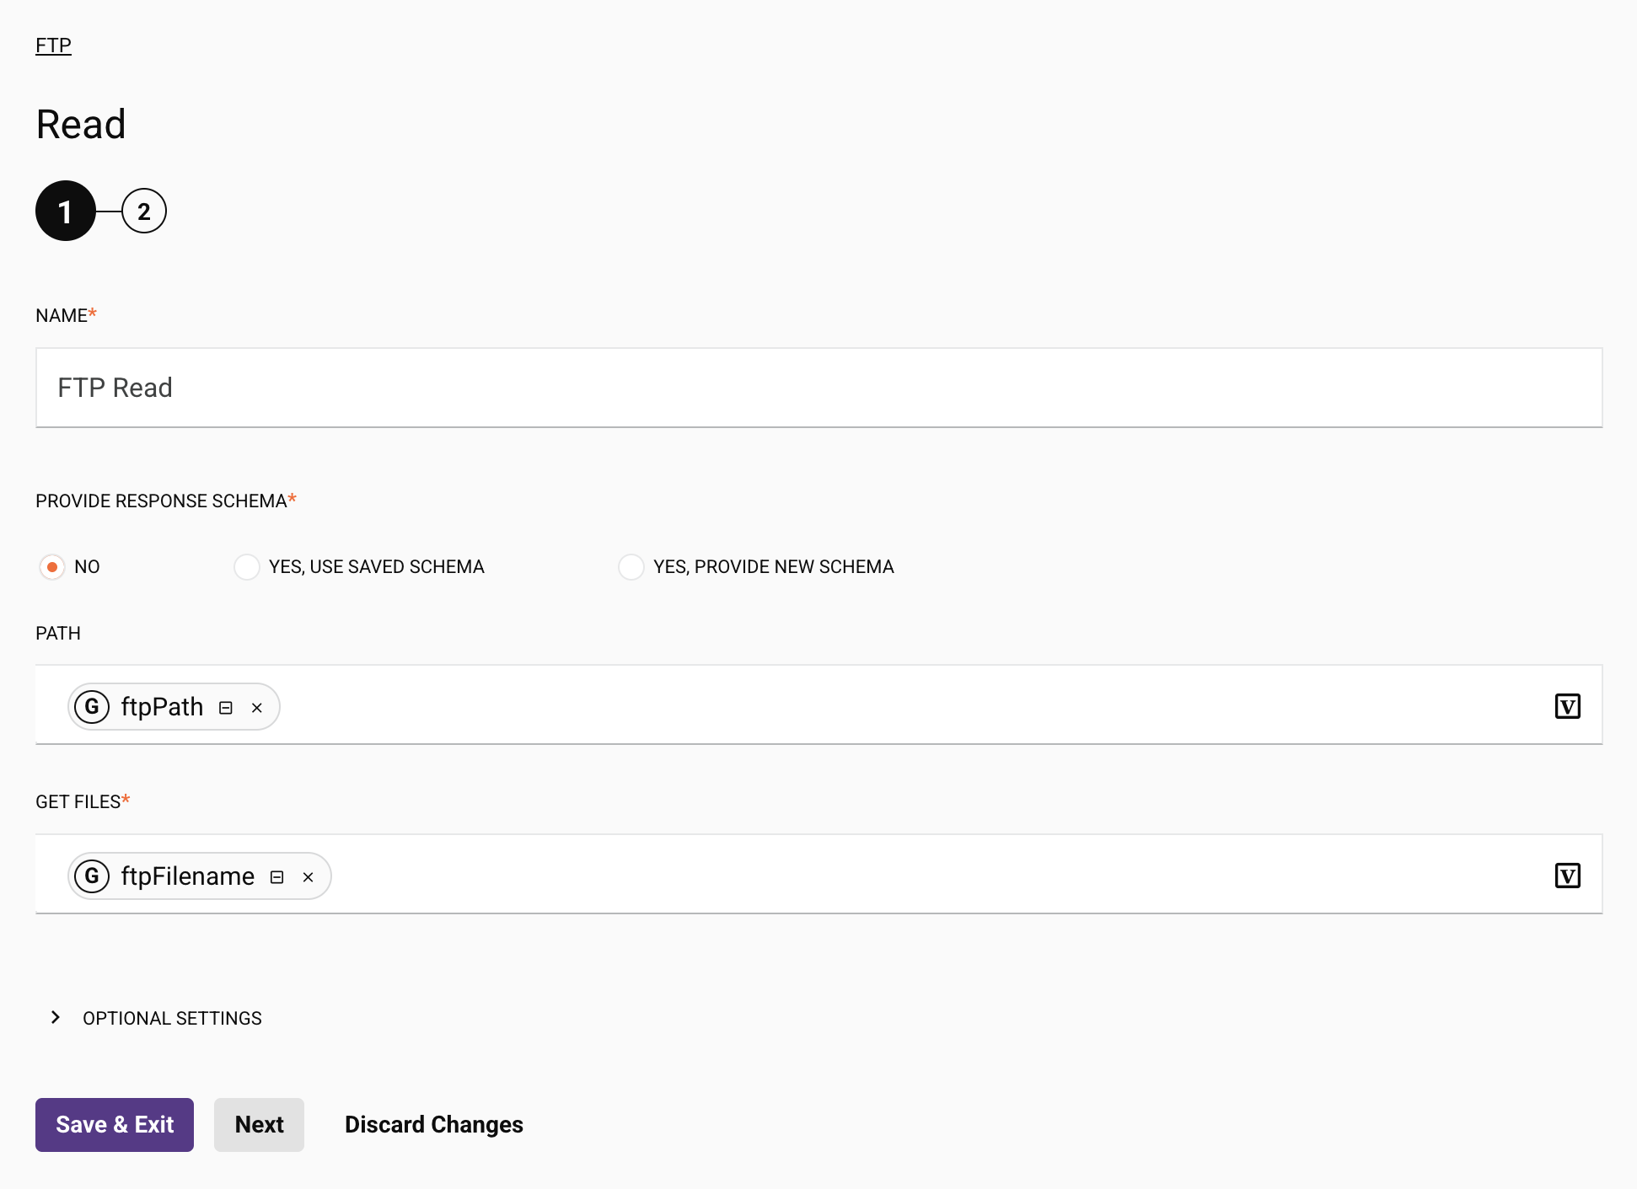Click the ftpPath variable pill label
This screenshot has height=1189, width=1637.
tap(162, 706)
